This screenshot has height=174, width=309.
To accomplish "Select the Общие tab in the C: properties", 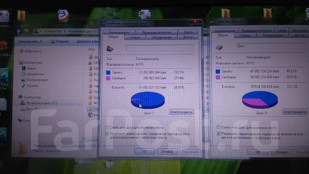I will 113,37.
